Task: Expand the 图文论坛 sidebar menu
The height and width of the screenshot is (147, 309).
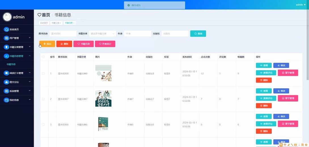Action: pyautogui.click(x=30, y=82)
